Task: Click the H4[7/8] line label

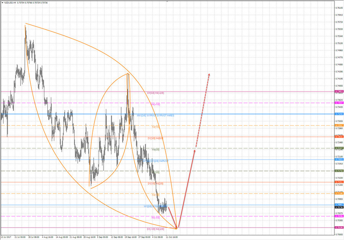Action: pos(156,127)
